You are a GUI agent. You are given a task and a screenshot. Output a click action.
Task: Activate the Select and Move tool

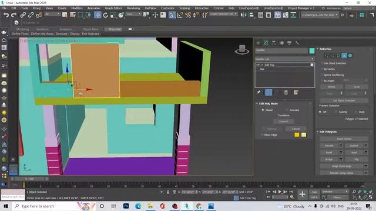point(98,15)
